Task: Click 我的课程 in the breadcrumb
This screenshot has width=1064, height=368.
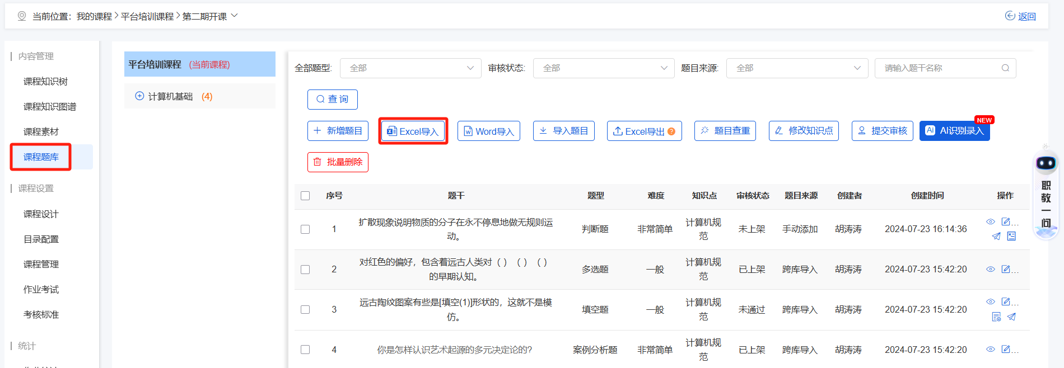Action: click(x=94, y=17)
